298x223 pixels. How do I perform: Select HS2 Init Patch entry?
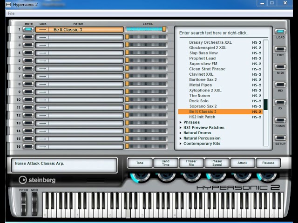pyautogui.click(x=220, y=117)
